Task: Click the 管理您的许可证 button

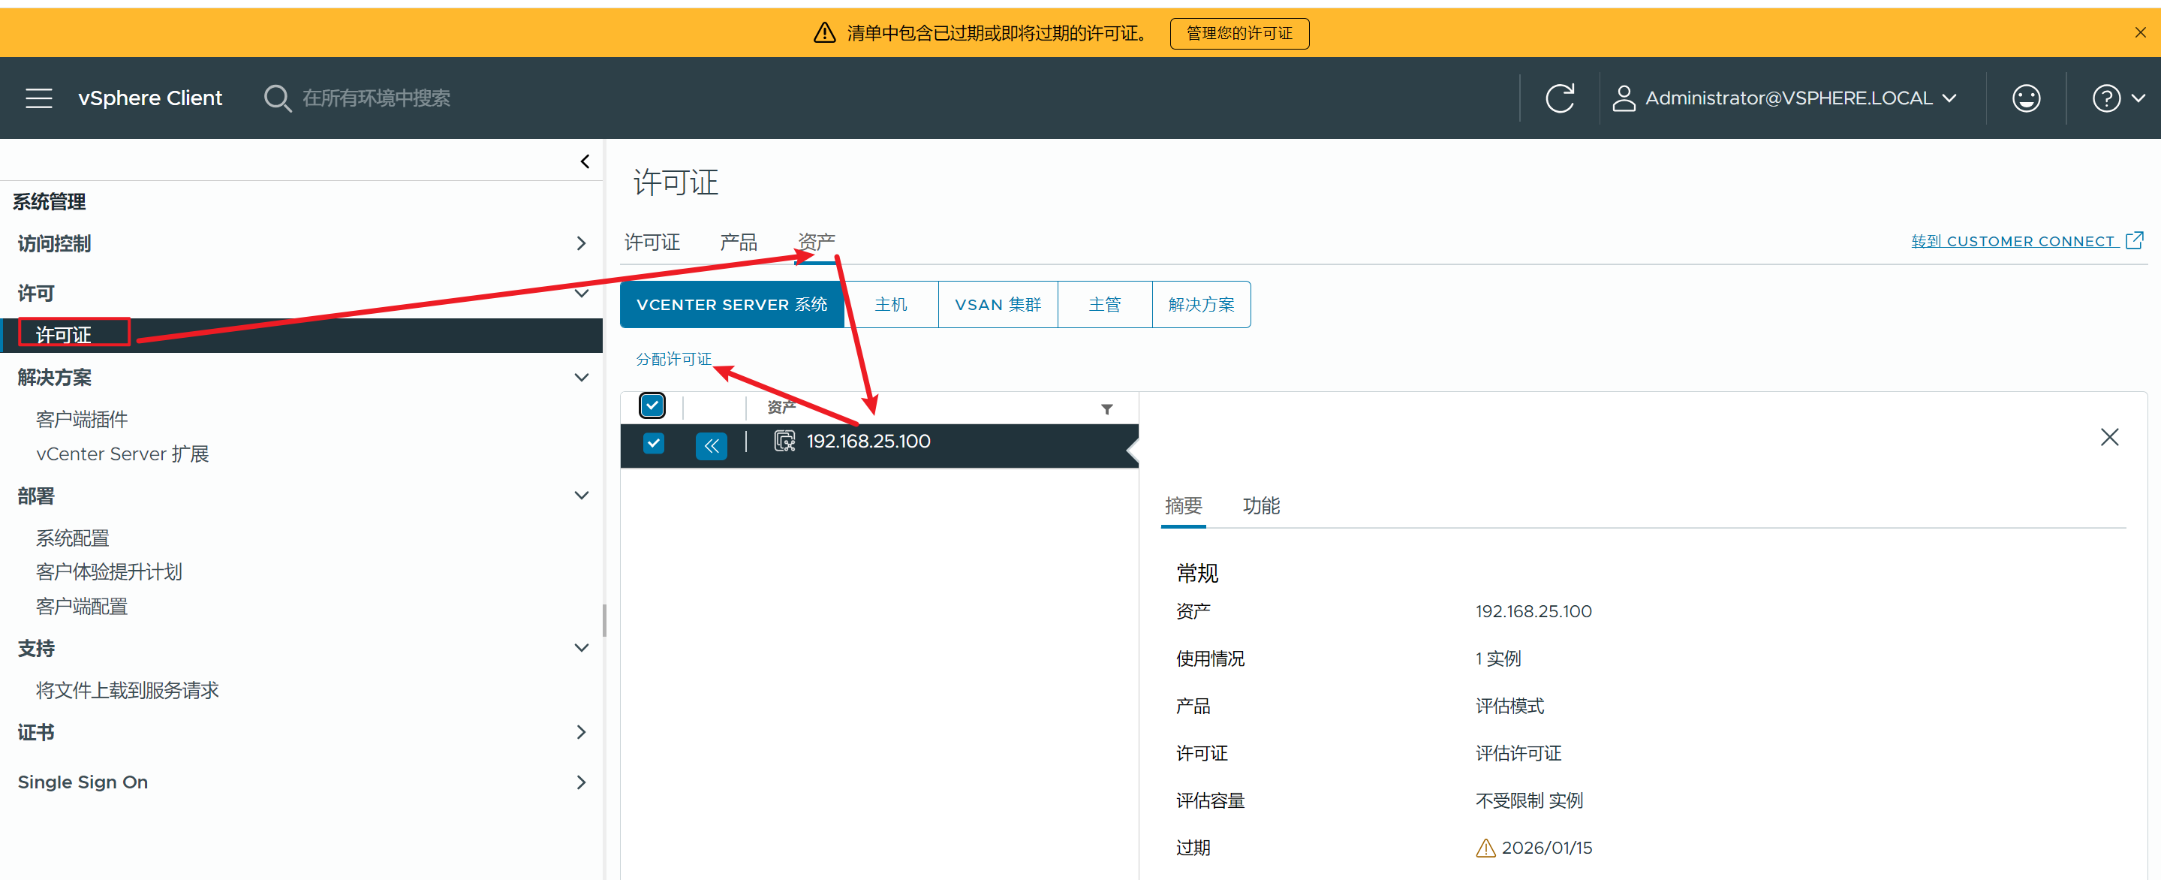Action: (x=1239, y=34)
